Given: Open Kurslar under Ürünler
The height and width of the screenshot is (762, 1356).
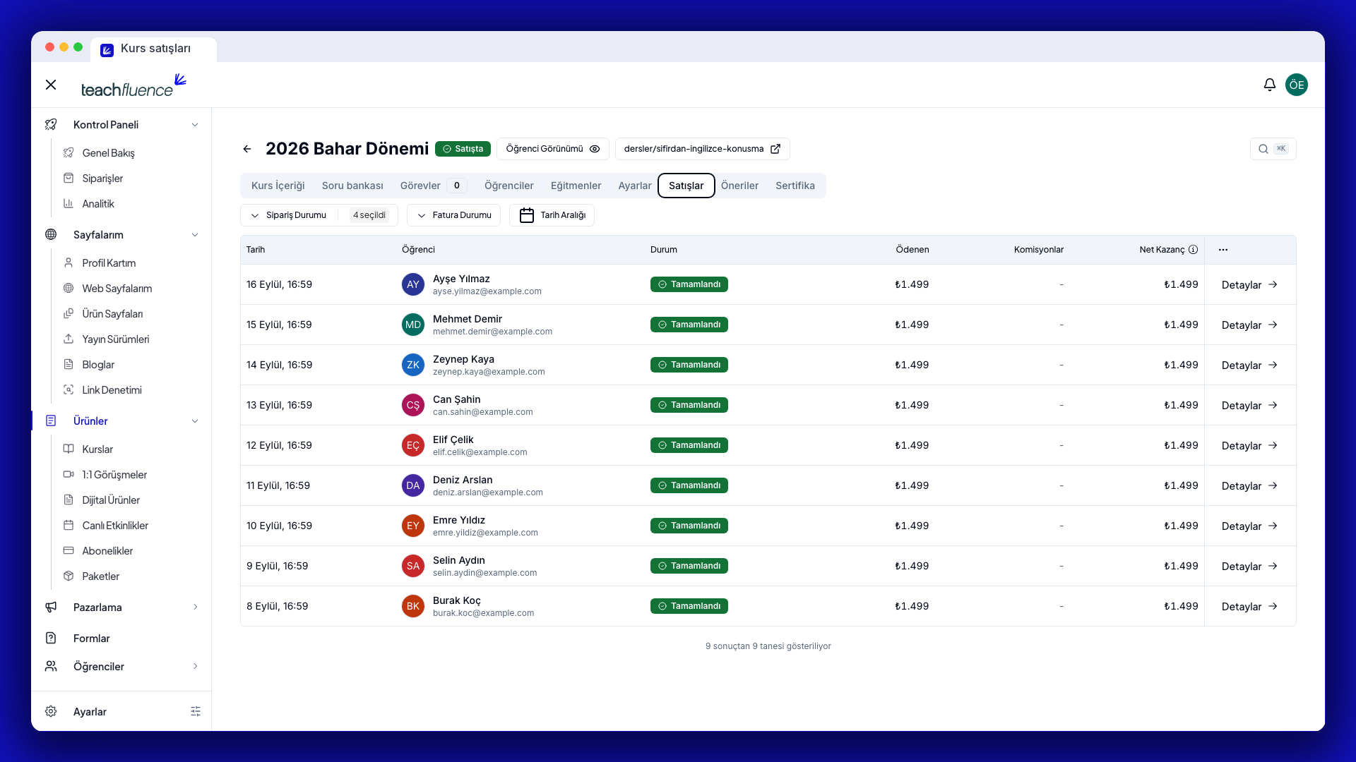Looking at the screenshot, I should 97,449.
